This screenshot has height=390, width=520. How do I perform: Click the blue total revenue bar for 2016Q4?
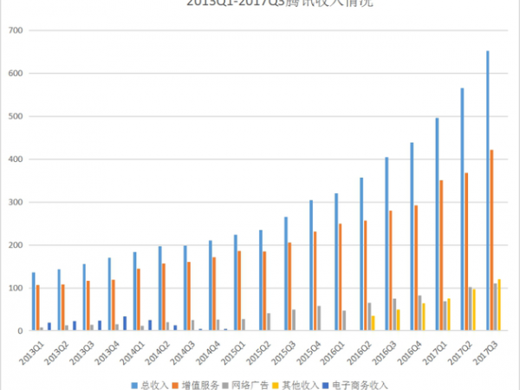coord(412,237)
